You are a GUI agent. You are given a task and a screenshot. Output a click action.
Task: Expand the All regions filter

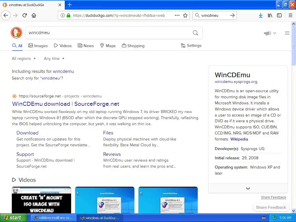coord(24,58)
